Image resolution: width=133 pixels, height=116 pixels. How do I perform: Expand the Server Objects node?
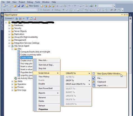click(9, 31)
